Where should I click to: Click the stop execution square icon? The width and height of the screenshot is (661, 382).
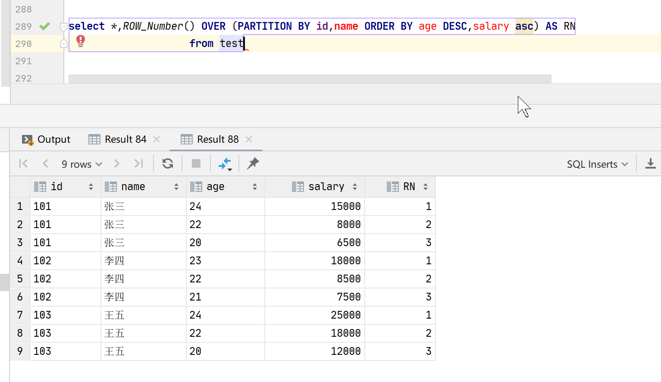coord(196,163)
